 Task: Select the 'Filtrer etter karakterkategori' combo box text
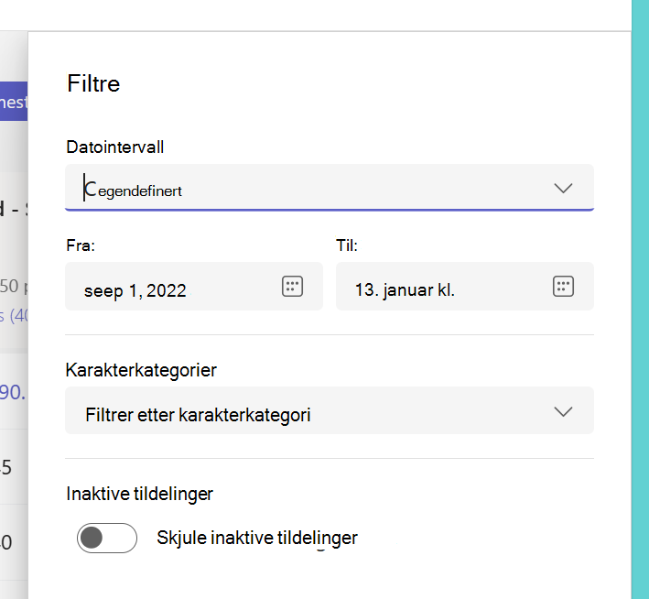click(x=198, y=415)
